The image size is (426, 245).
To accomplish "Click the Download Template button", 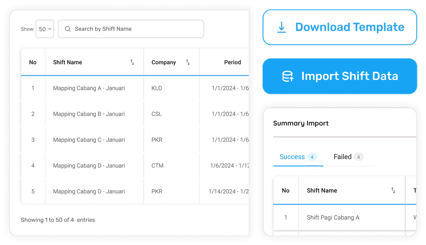I will tap(340, 27).
